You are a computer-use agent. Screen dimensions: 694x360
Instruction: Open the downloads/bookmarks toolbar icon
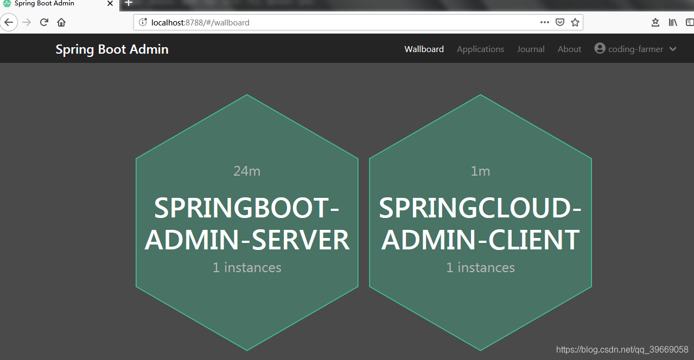coord(655,22)
